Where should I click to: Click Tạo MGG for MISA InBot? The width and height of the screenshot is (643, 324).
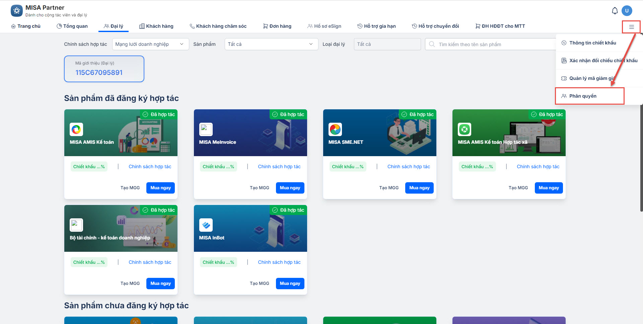[x=260, y=284]
